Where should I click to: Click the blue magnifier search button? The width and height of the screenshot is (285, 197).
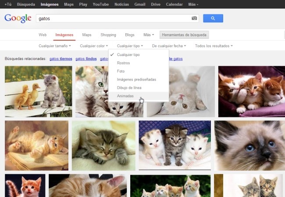213,18
